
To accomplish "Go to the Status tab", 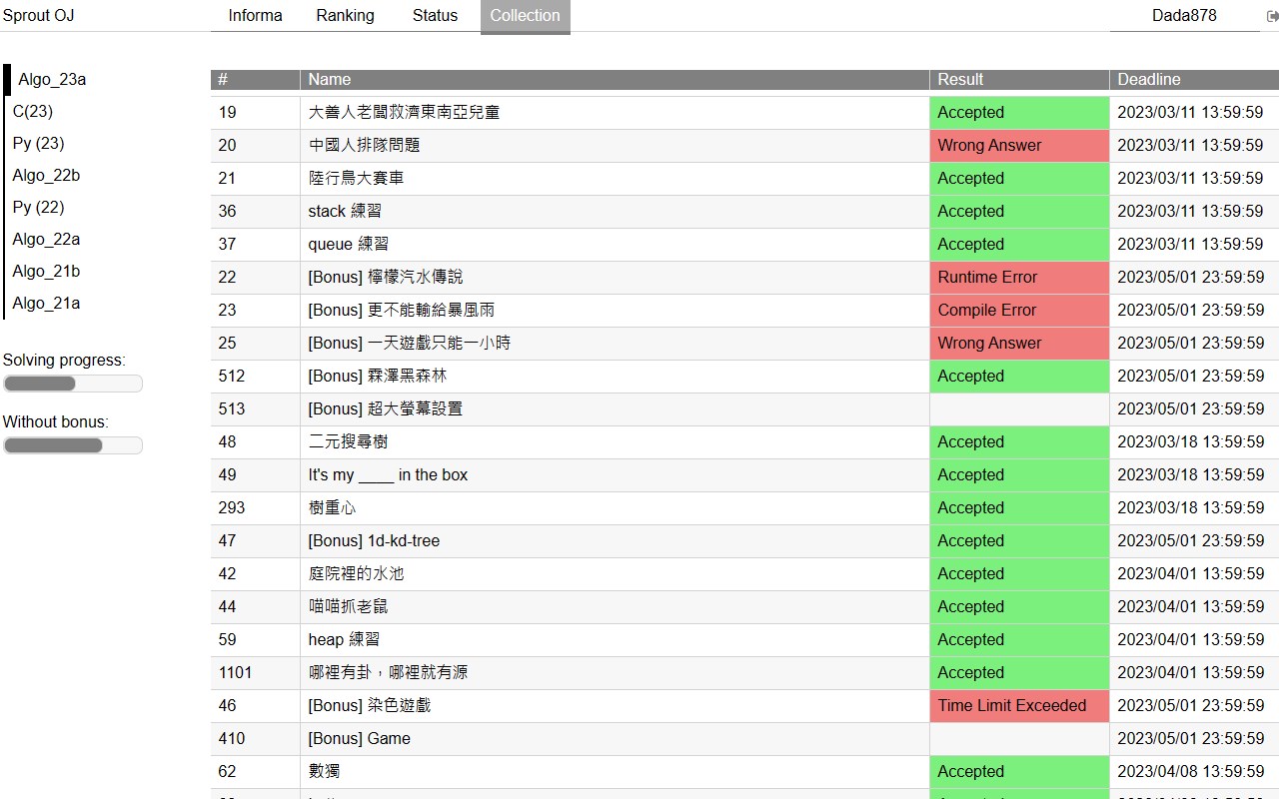I will click(x=435, y=16).
